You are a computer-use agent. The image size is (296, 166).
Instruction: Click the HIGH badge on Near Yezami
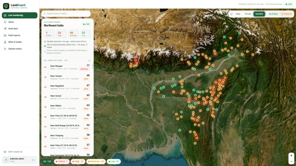86,79
